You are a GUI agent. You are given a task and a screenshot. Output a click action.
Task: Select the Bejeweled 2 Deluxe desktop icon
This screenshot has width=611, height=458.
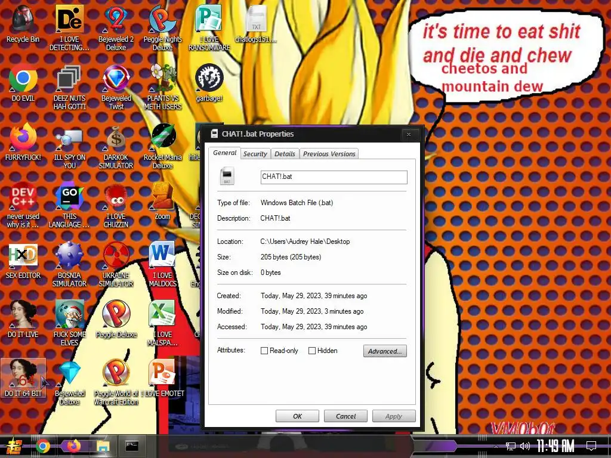[x=116, y=28]
